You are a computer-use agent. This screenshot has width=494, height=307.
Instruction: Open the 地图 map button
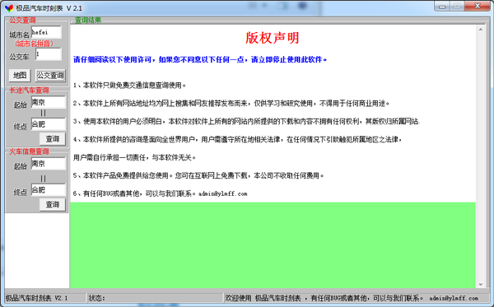coord(20,75)
